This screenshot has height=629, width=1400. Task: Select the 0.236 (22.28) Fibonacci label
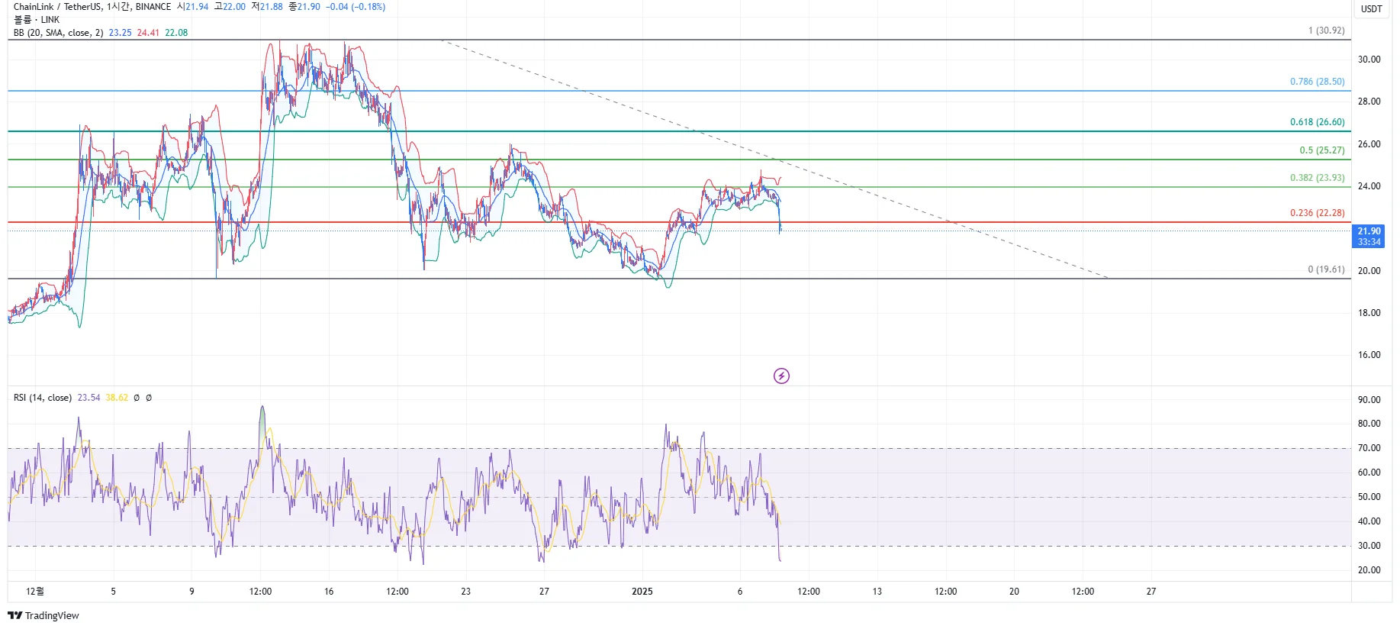pyautogui.click(x=1318, y=213)
